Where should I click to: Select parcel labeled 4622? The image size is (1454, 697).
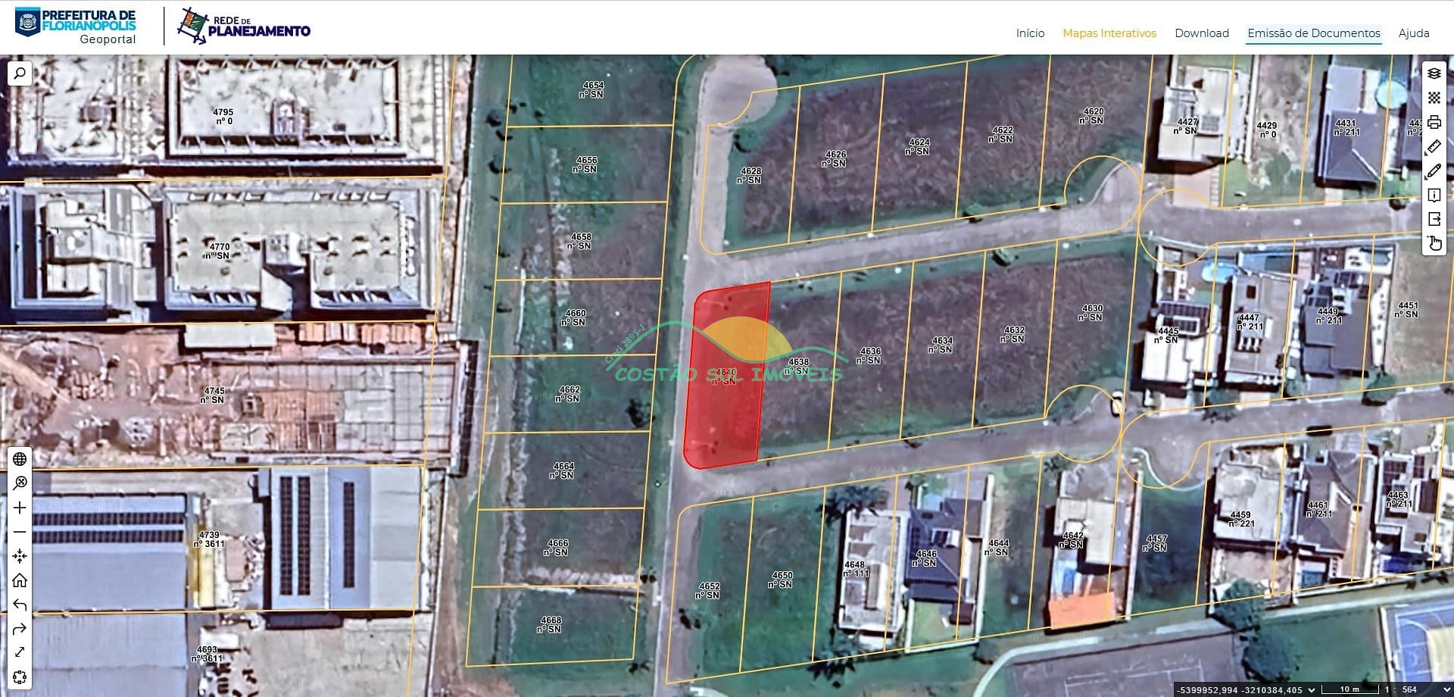1001,134
